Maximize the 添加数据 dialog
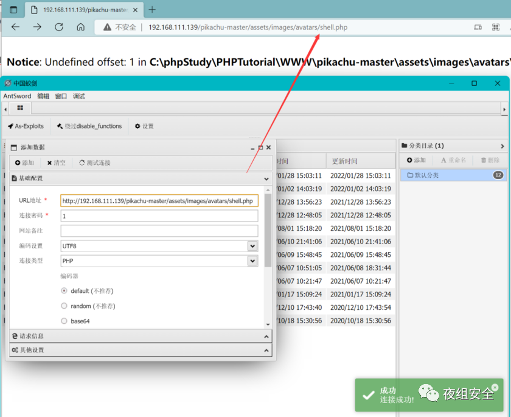 tap(260, 148)
